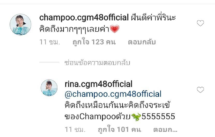Click the line beside ซ่อนข้อความตอบกลับ
215x137 pixels.
coord(49,62)
